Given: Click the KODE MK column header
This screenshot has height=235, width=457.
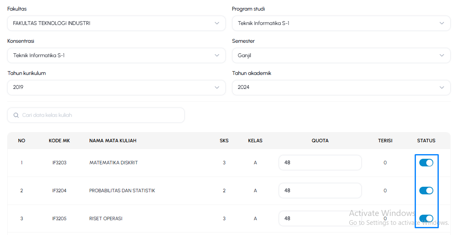Looking at the screenshot, I should [59, 141].
